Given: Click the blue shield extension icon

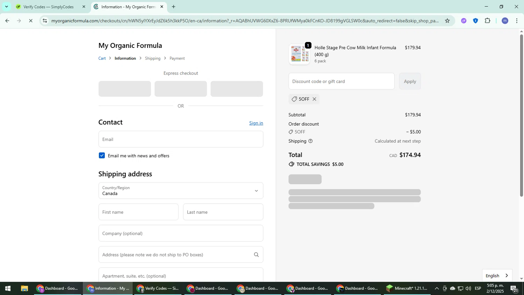Looking at the screenshot, I should (x=475, y=21).
